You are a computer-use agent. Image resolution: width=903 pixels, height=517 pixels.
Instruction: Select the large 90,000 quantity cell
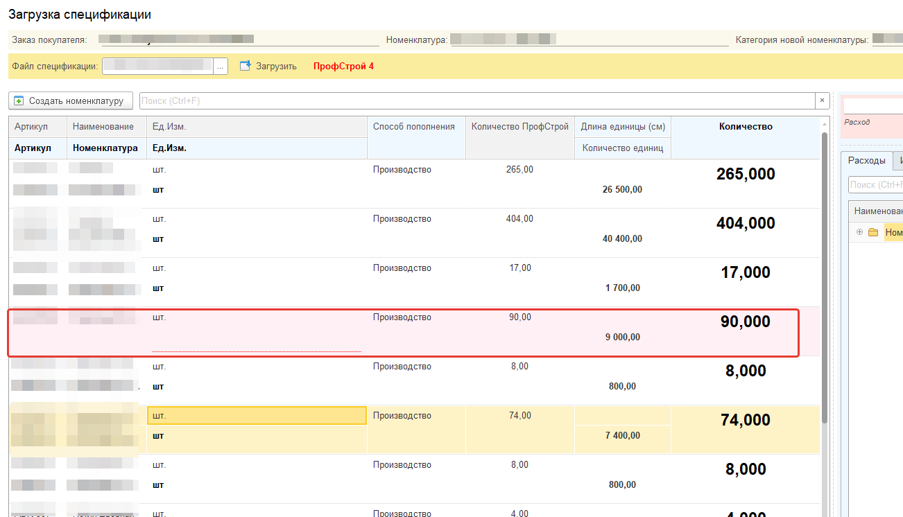click(746, 322)
